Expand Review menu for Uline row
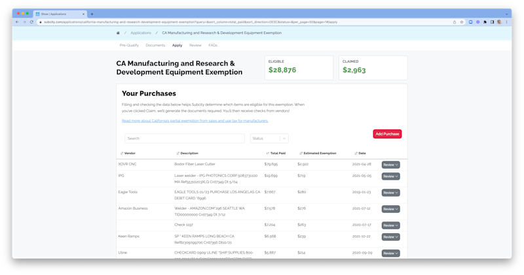Image resolution: width=524 pixels, height=275 pixels. (390, 253)
